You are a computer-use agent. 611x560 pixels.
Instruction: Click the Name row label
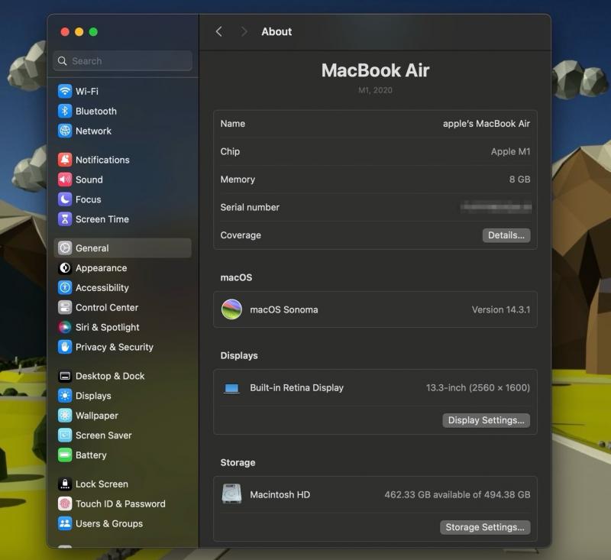click(x=233, y=124)
